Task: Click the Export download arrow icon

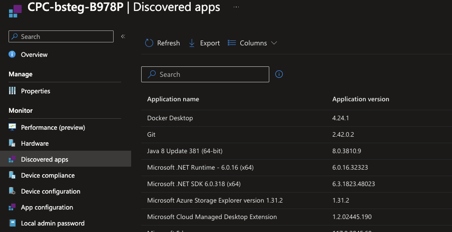Action: pyautogui.click(x=192, y=43)
